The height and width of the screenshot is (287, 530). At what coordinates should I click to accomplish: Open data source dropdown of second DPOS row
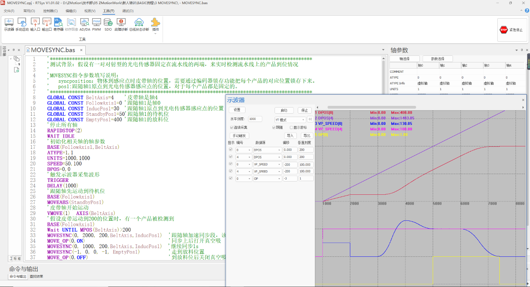[267, 157]
